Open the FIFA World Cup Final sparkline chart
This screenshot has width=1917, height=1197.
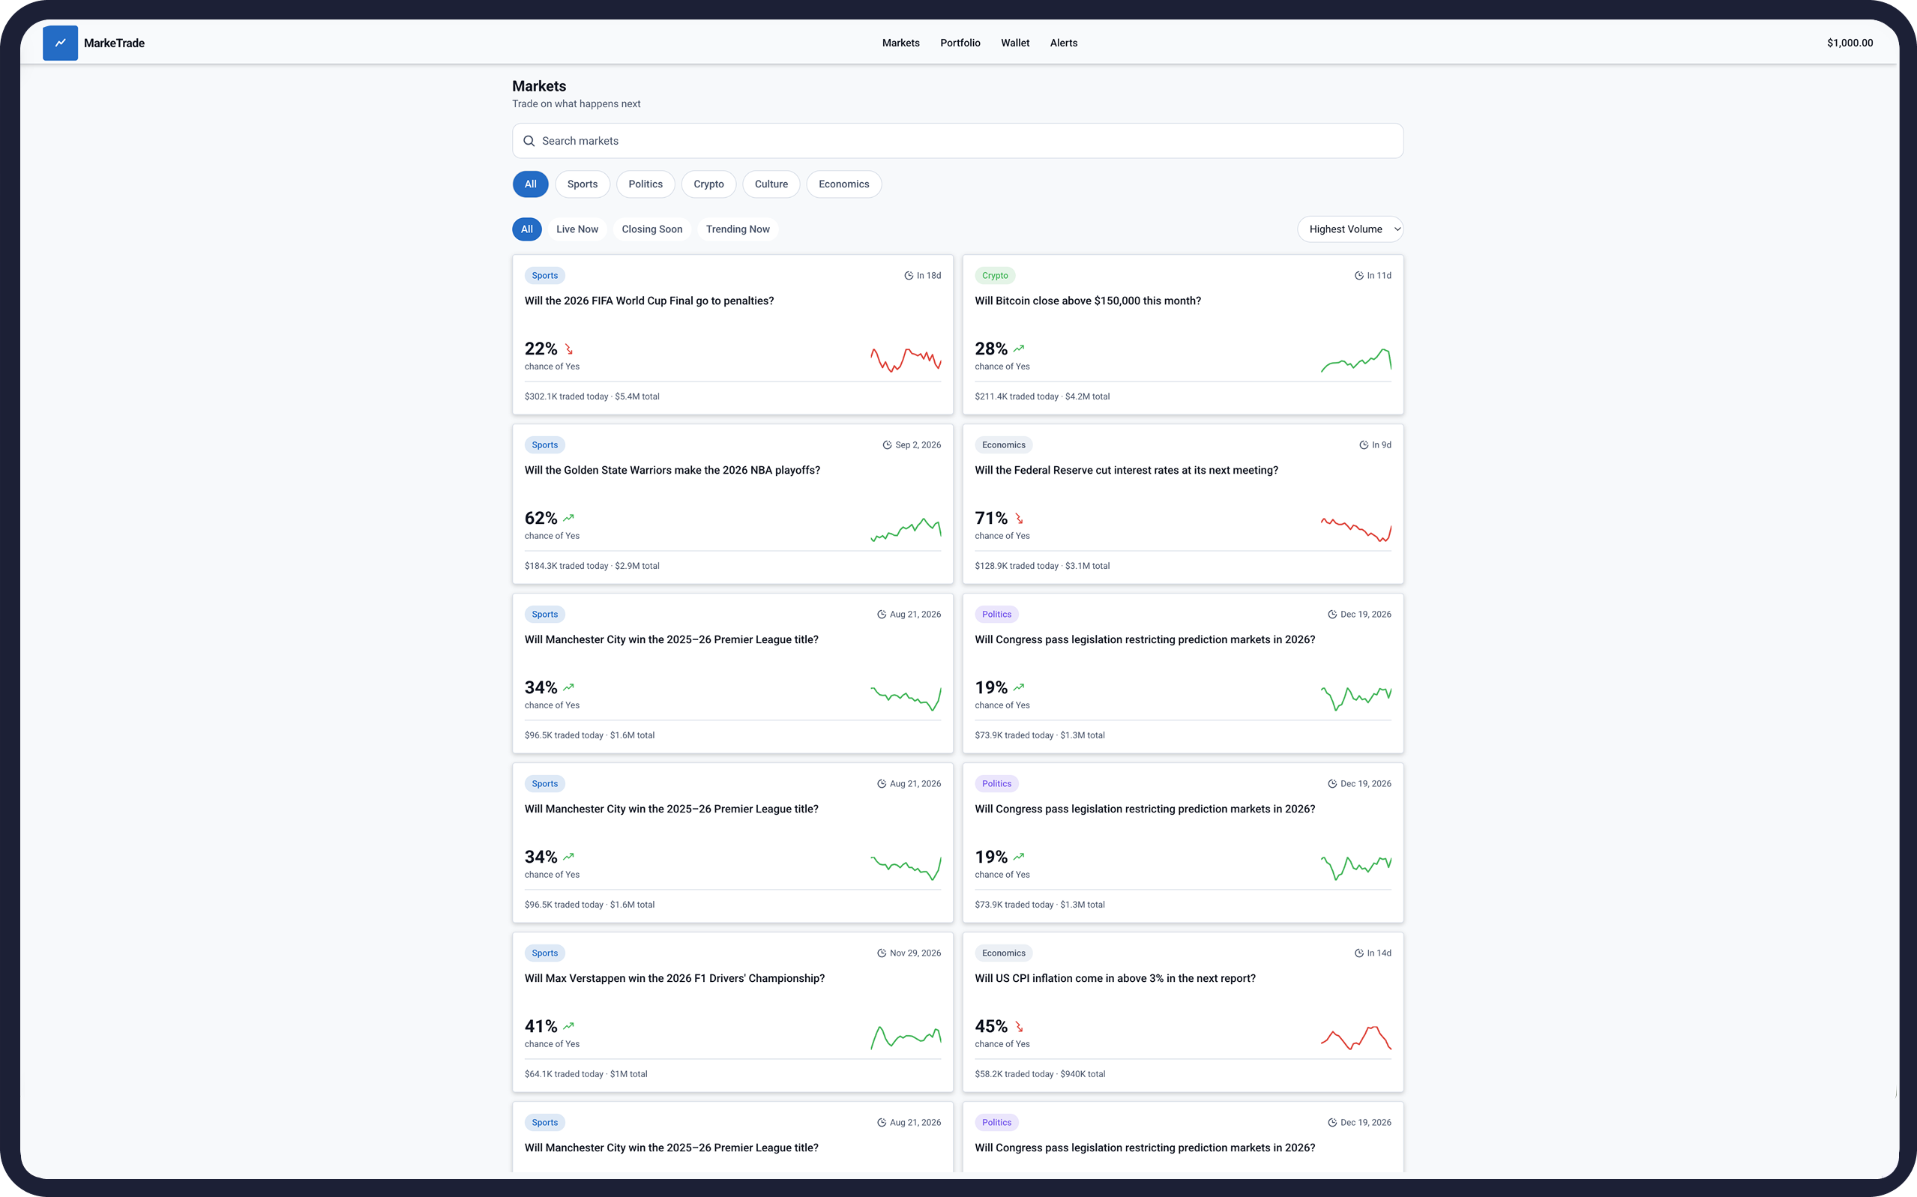point(906,361)
